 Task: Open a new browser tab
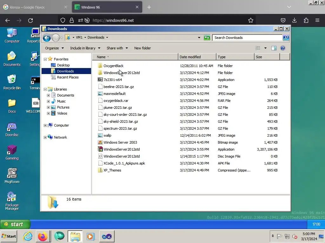coord(149,7)
